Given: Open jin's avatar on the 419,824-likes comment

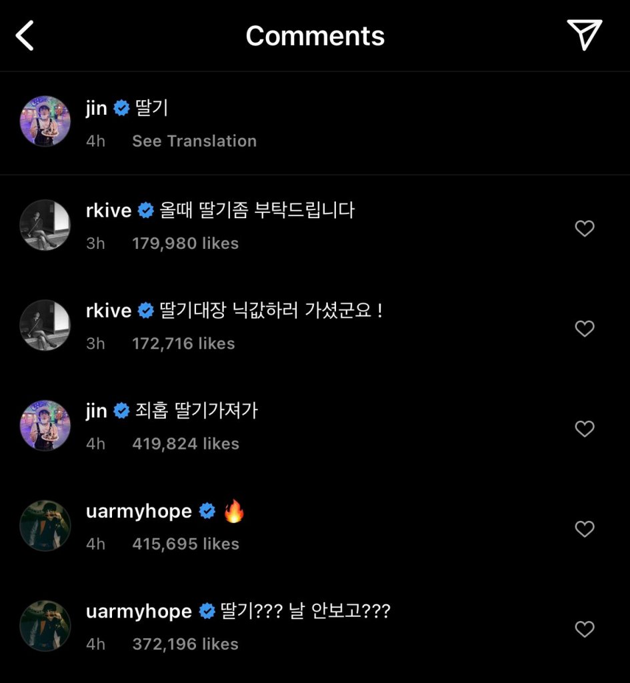Looking at the screenshot, I should [45, 425].
